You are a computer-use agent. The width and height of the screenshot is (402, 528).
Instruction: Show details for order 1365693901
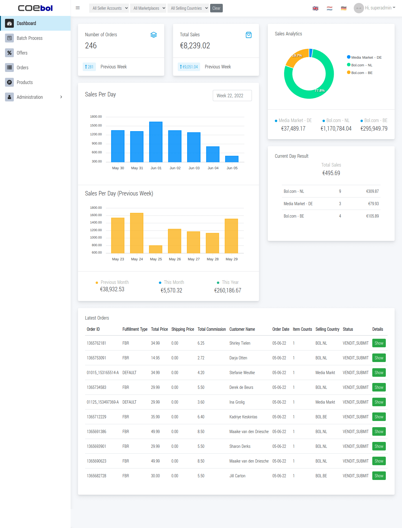point(379,446)
